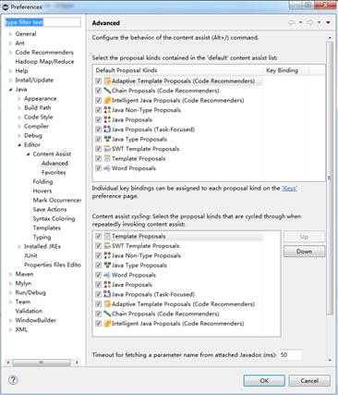Click the Template Proposals icon in cycling list
The height and width of the screenshot is (395, 338).
(x=107, y=236)
